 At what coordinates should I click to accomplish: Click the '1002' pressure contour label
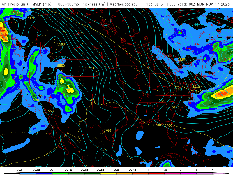[x=63, y=57]
